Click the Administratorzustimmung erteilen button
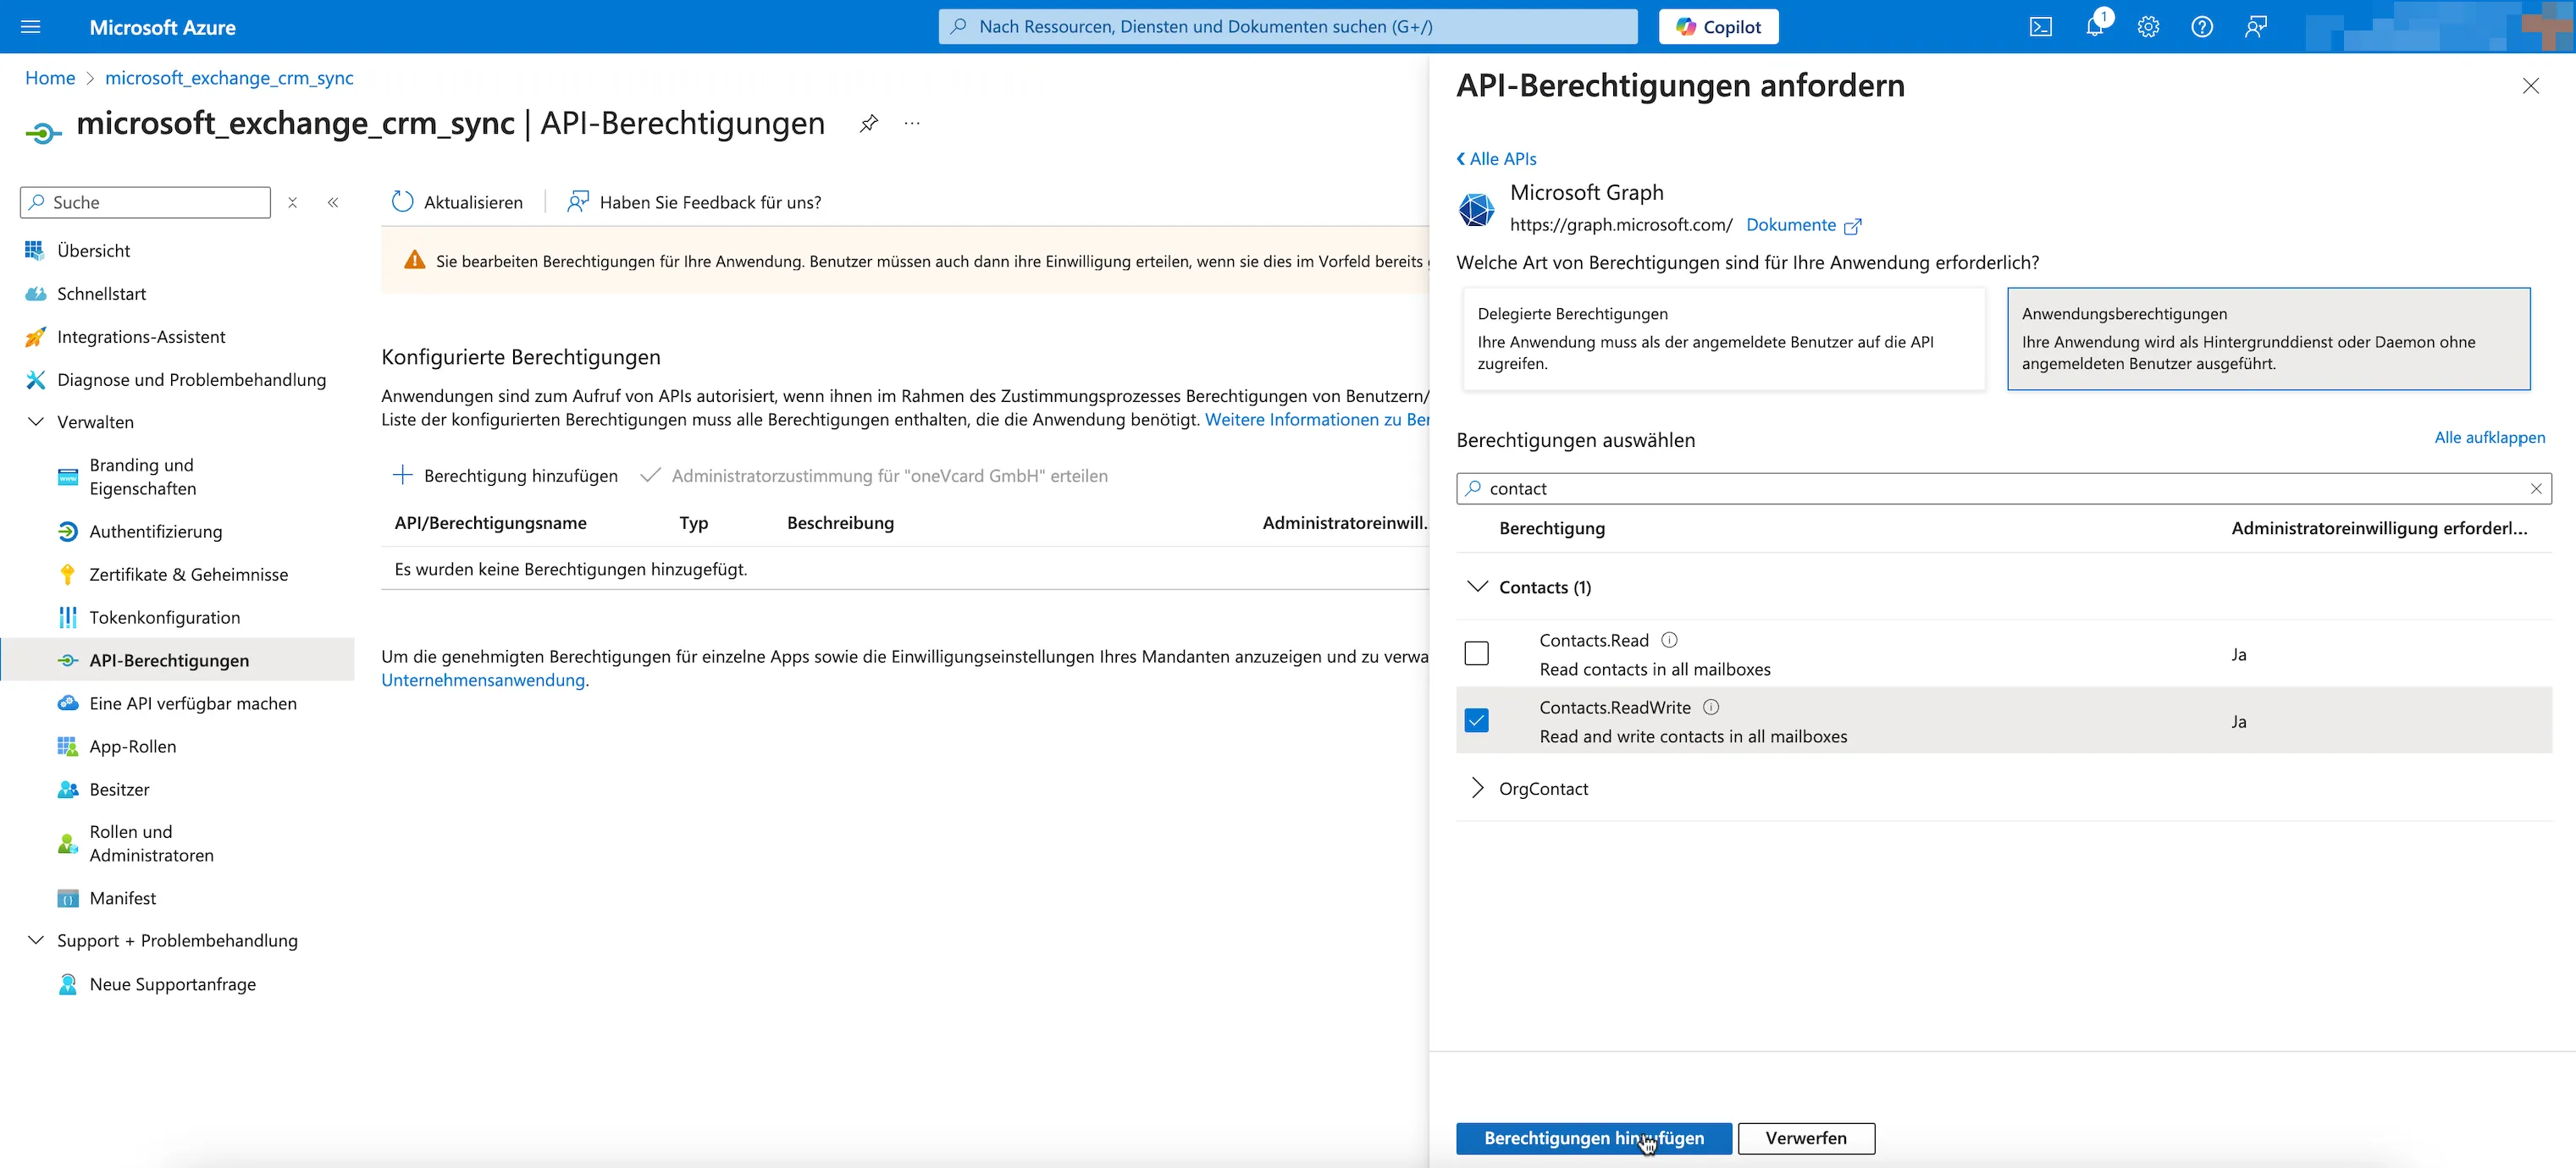Screen dimensions: 2576x1168 click(873, 476)
